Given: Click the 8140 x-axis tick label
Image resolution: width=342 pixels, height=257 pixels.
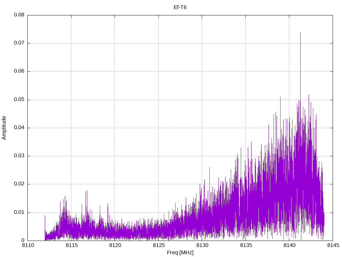Looking at the screenshot, I should 290,245.
